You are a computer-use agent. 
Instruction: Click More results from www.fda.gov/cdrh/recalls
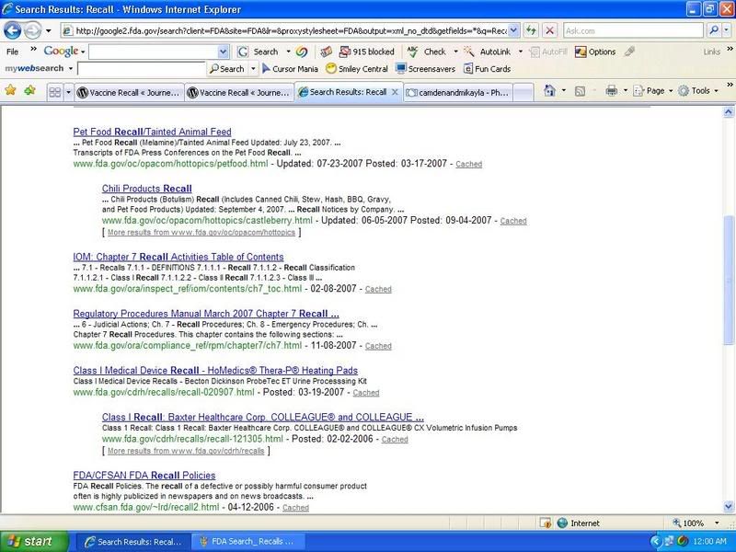(x=186, y=451)
